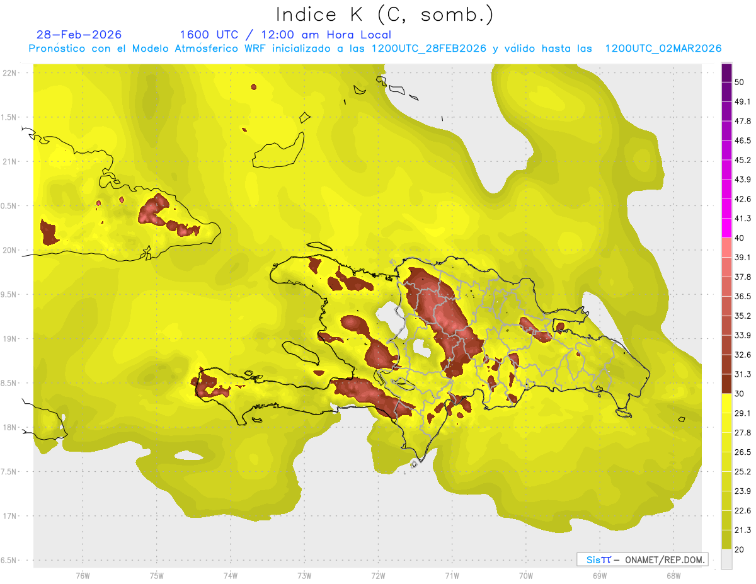Viewport: 756px width, 584px height.
Task: Click the bright yellow swatch between 29.1 and 30
Action: point(727,404)
